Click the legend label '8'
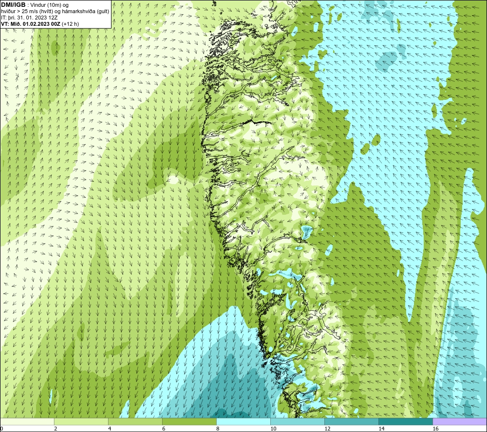The width and height of the screenshot is (487, 432). pos(218,429)
